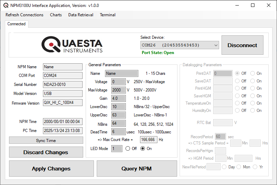Maximize the application window
Viewport: 277px width, 185px height.
253,5
